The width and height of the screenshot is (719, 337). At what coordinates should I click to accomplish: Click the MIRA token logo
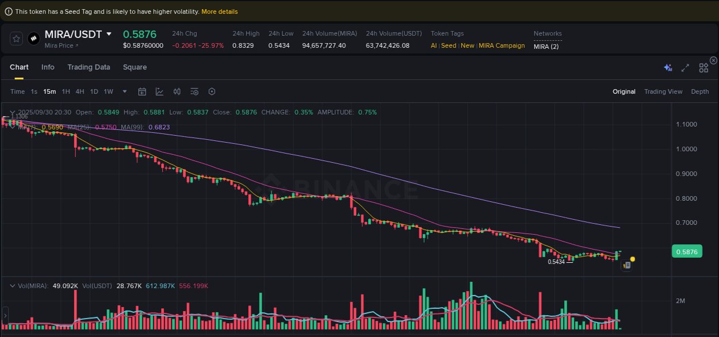33,39
